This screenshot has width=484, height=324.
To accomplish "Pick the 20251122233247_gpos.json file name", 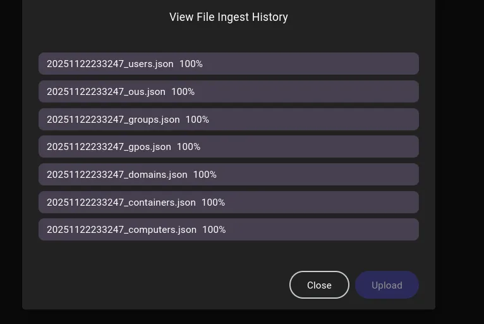I will point(109,147).
